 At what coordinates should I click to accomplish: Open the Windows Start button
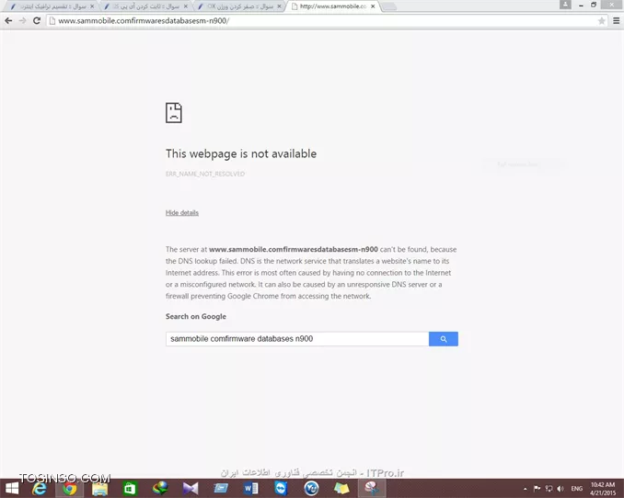(x=12, y=488)
